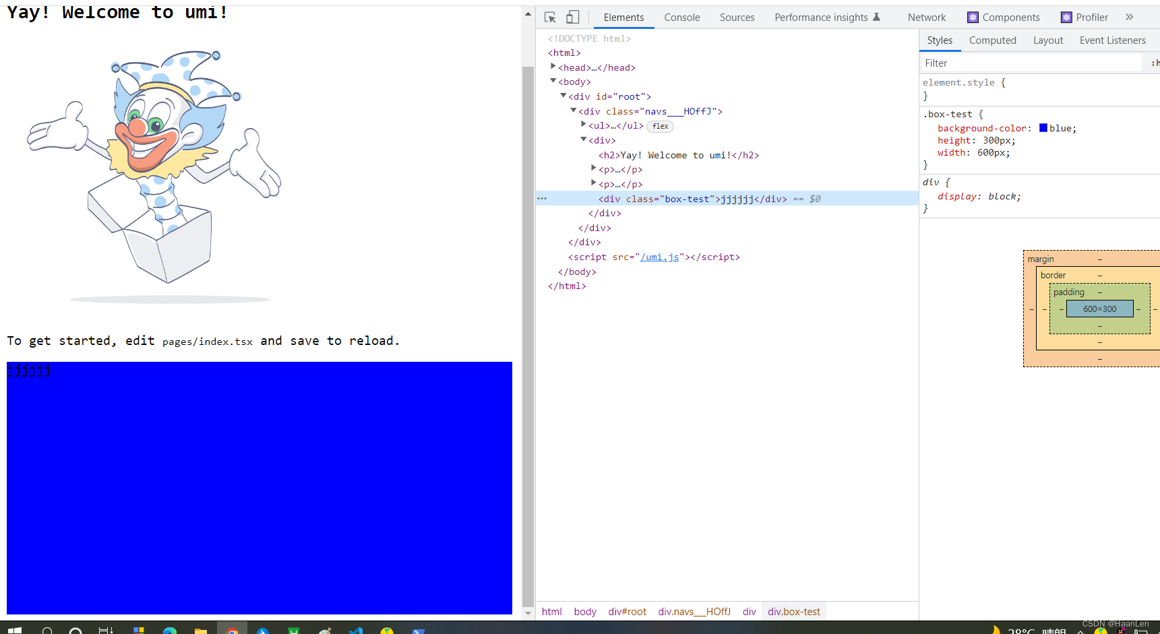Select the div class box-test DOM row
Screen dimensions: 1160x634
pos(727,199)
